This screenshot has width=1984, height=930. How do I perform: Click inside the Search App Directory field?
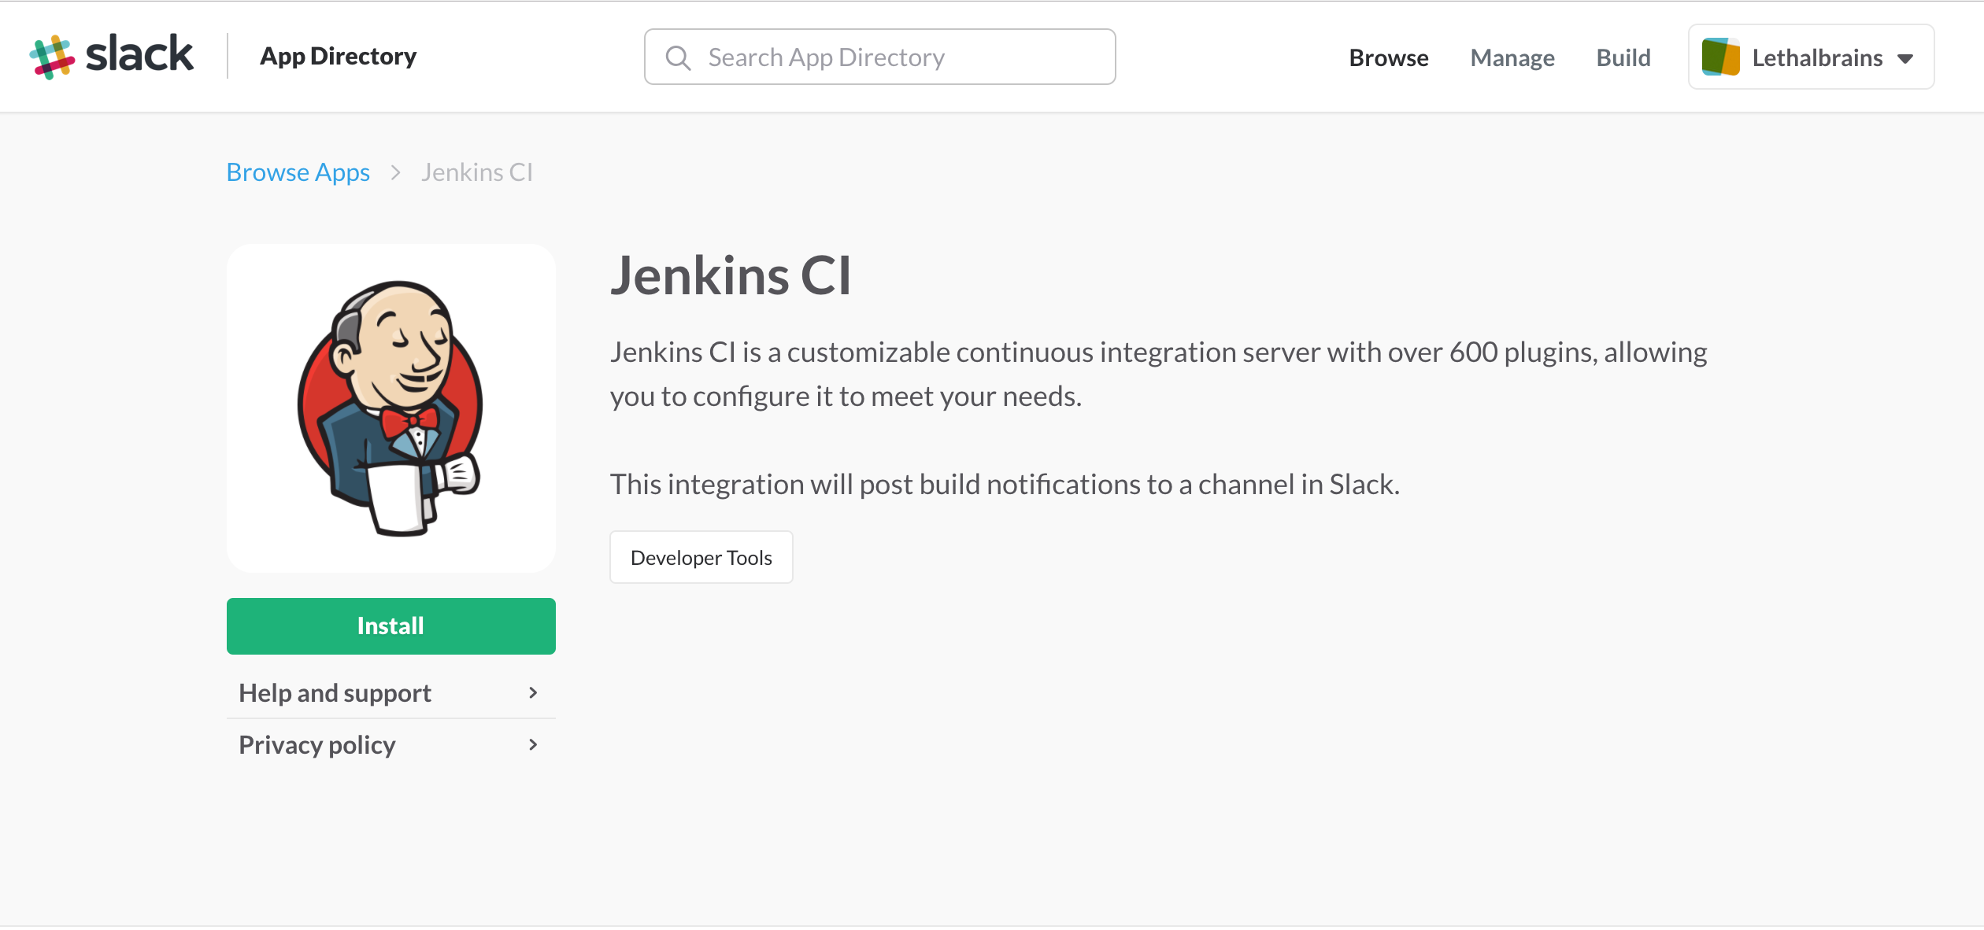(866, 57)
